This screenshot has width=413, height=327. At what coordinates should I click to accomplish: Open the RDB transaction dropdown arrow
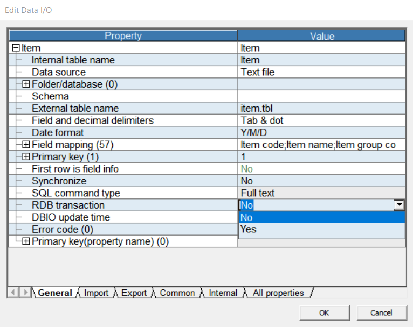click(x=399, y=205)
